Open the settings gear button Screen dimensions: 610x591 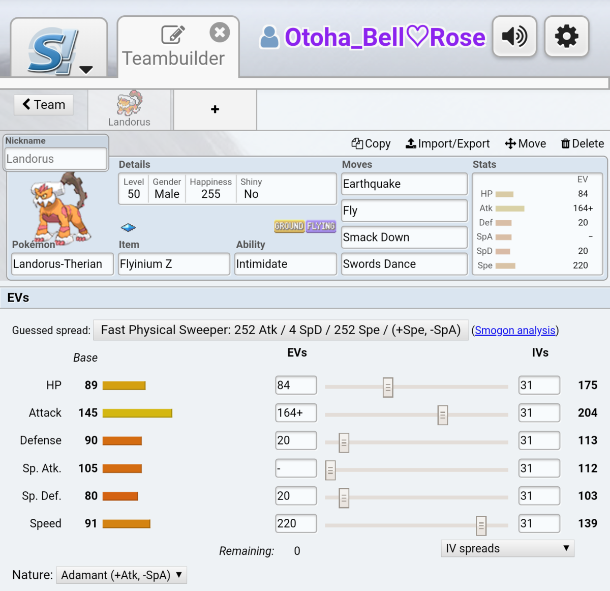click(566, 36)
